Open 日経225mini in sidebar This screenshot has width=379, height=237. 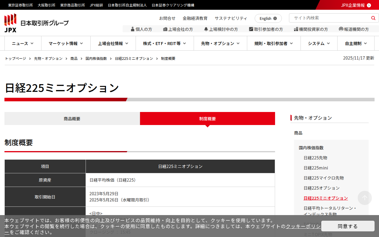click(x=316, y=168)
